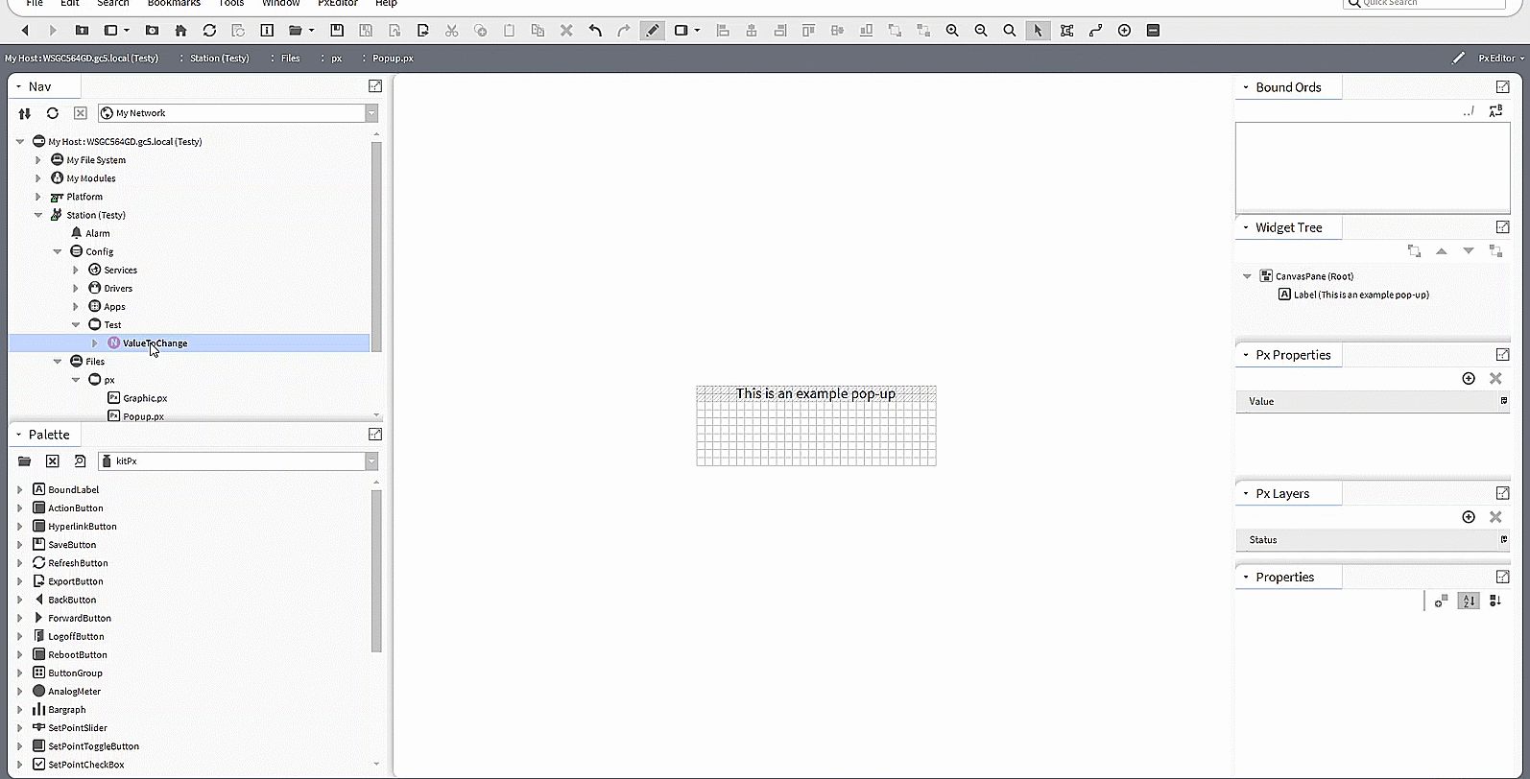Open the kitPx palette dropdown

371,461
